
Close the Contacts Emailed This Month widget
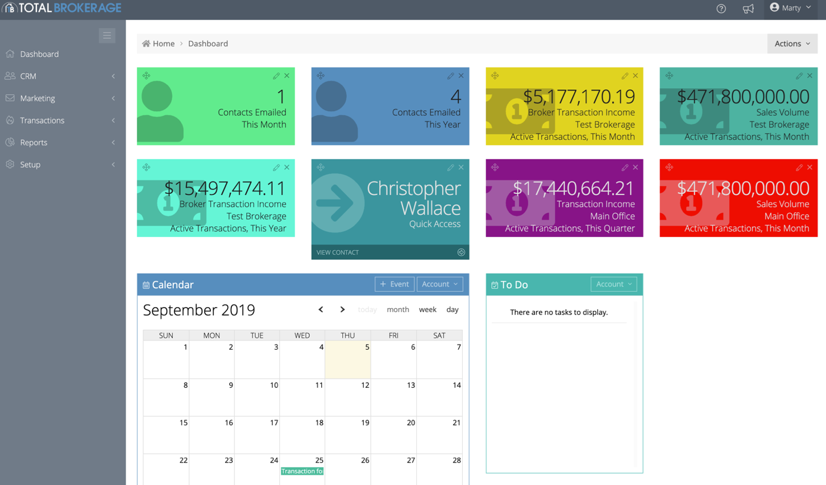(287, 76)
